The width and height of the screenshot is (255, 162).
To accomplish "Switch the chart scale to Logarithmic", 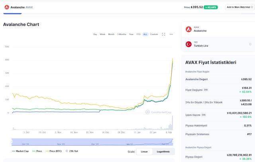I will (163, 152).
